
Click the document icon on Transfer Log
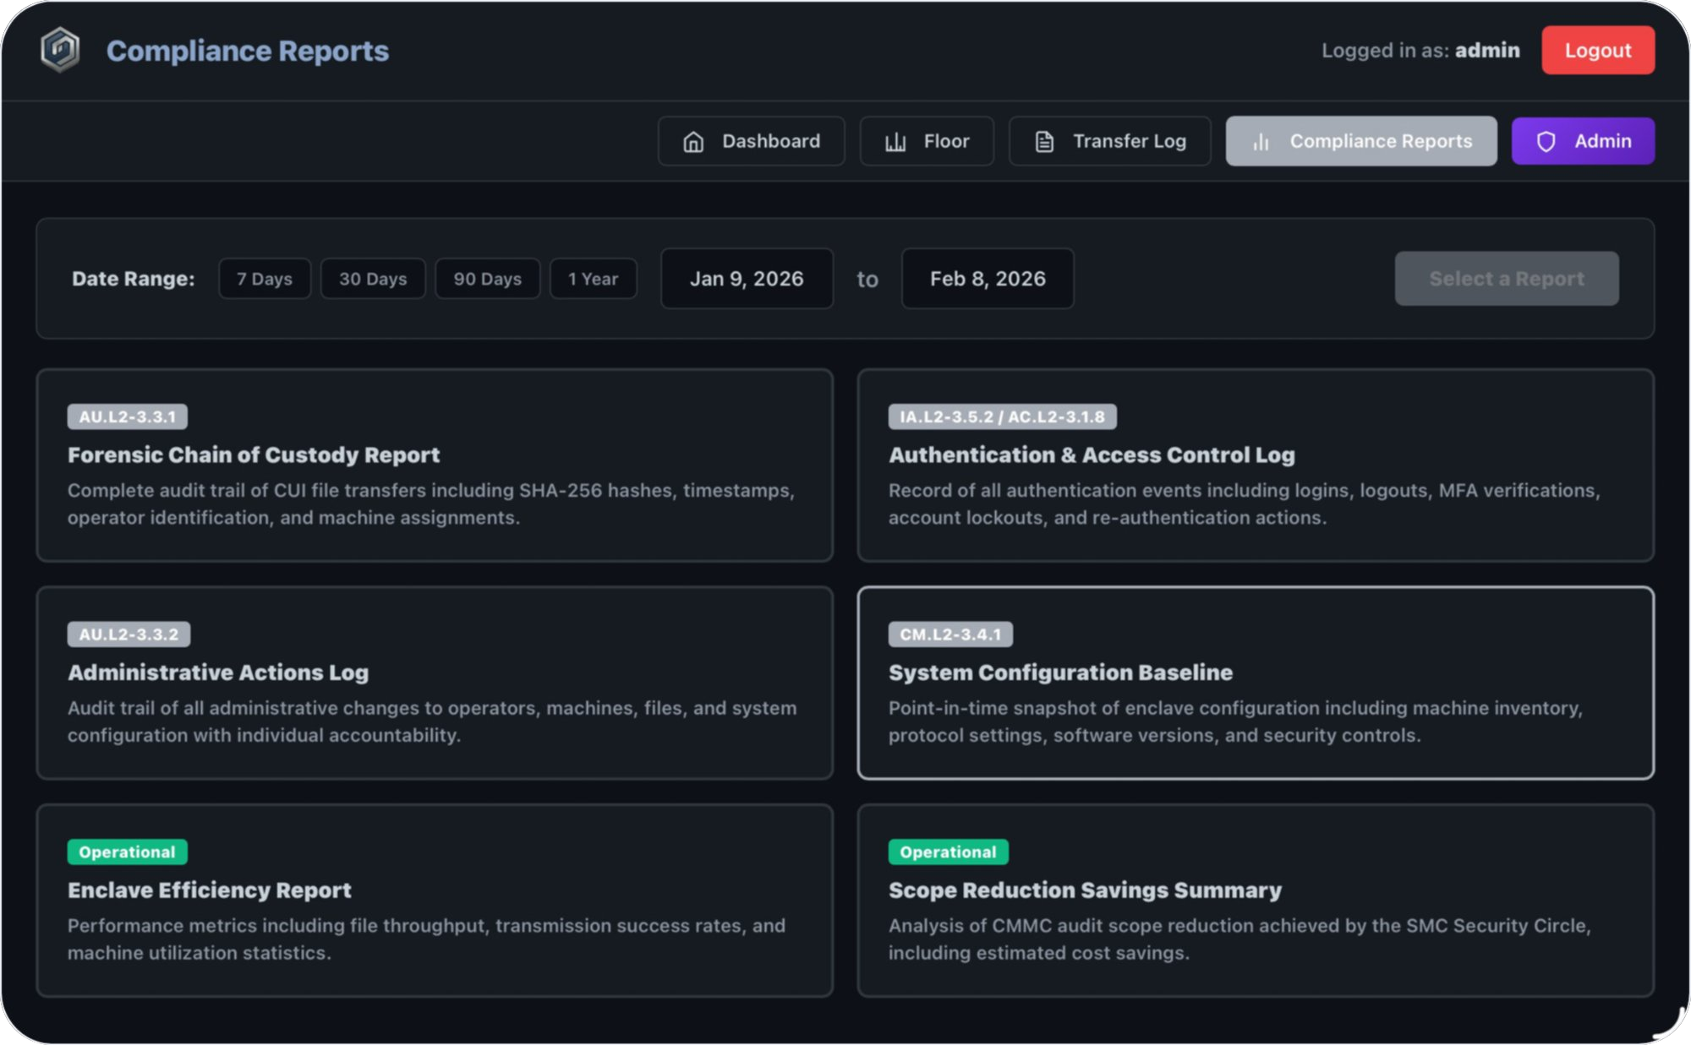(1044, 142)
